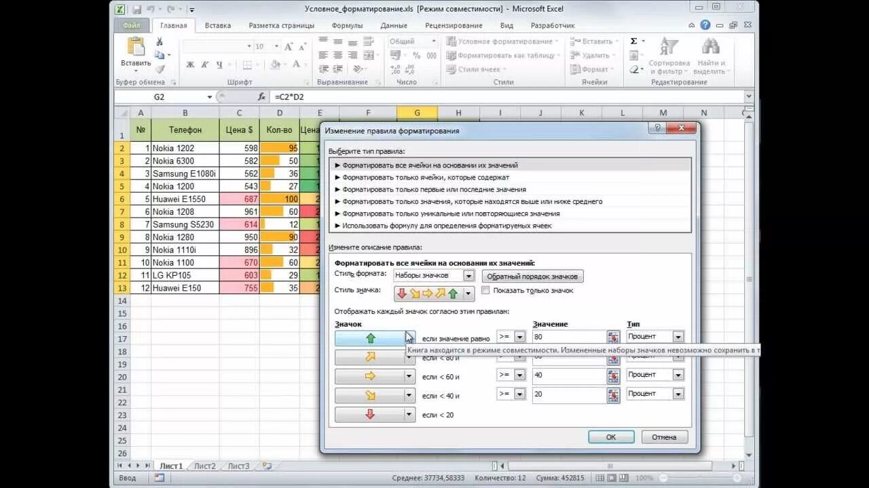This screenshot has width=869, height=488.
Task: Click Обратный порядок значков button
Action: click(x=532, y=277)
